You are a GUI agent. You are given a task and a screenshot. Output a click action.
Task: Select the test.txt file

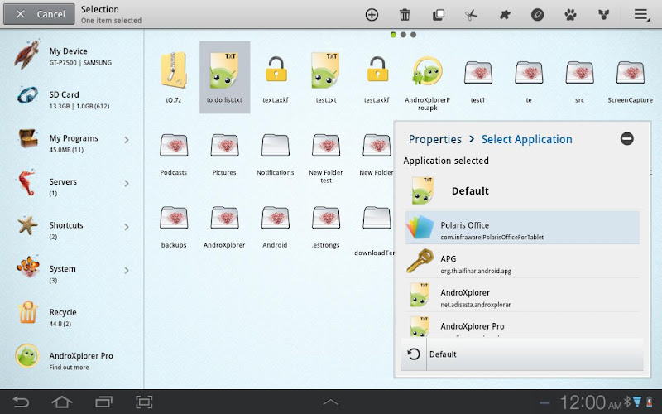click(x=326, y=77)
